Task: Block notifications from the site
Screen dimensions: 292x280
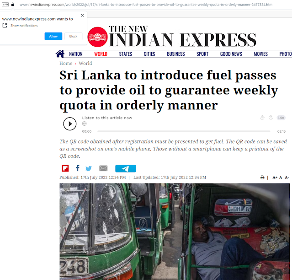Action: click(73, 36)
